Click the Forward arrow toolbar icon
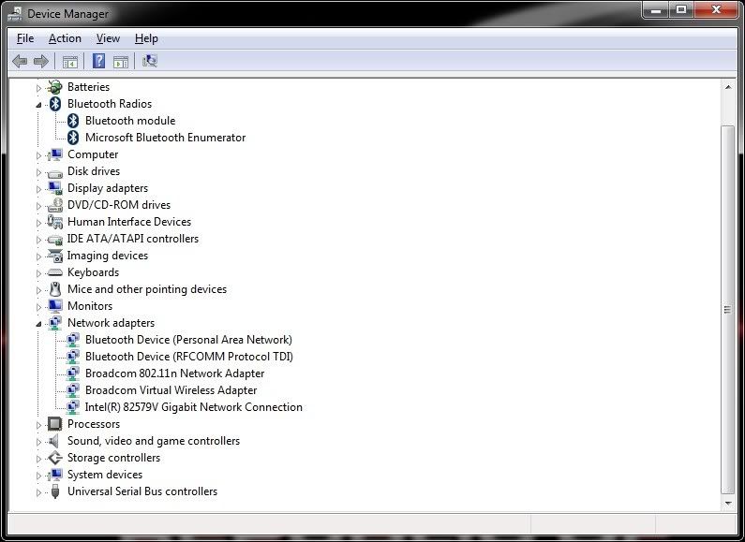This screenshot has width=745, height=542. coord(41,61)
